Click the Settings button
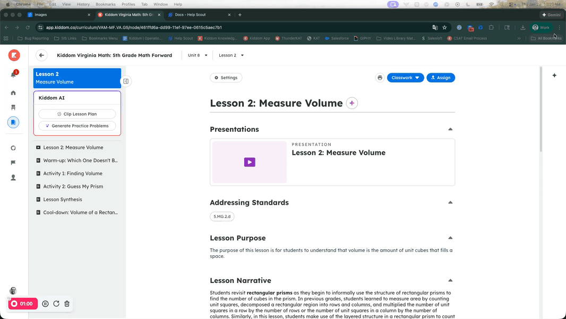This screenshot has height=319, width=566. point(226,78)
